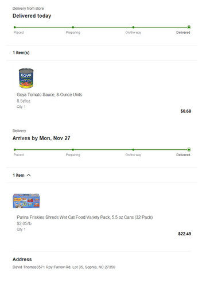Click the Delivered today heading

coord(32,16)
